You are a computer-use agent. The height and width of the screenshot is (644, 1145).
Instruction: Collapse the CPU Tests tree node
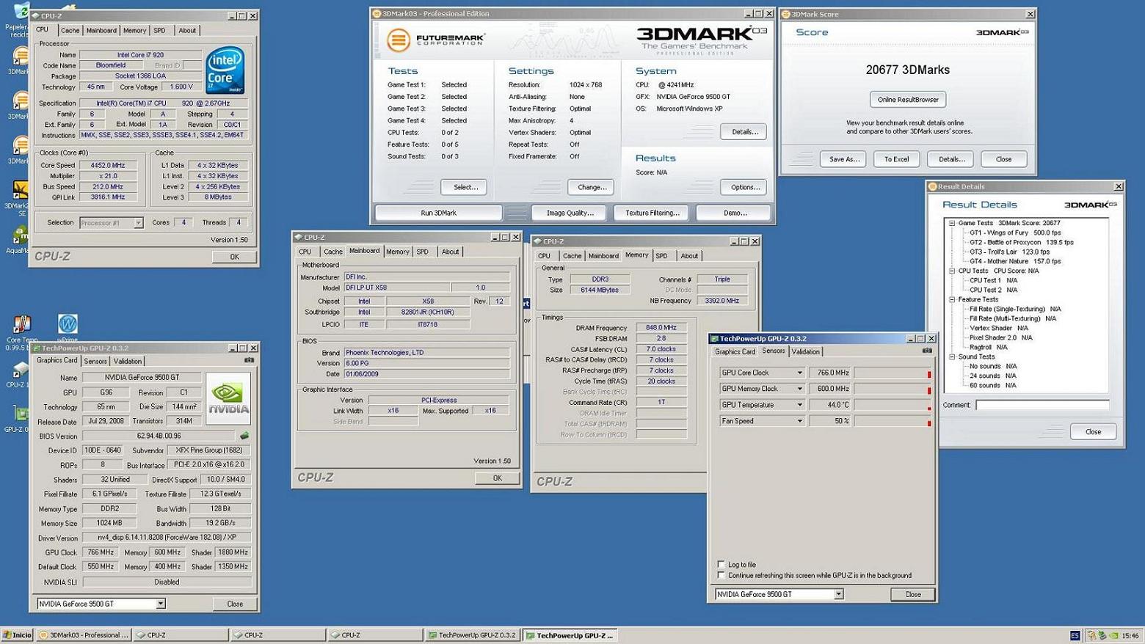click(x=952, y=271)
